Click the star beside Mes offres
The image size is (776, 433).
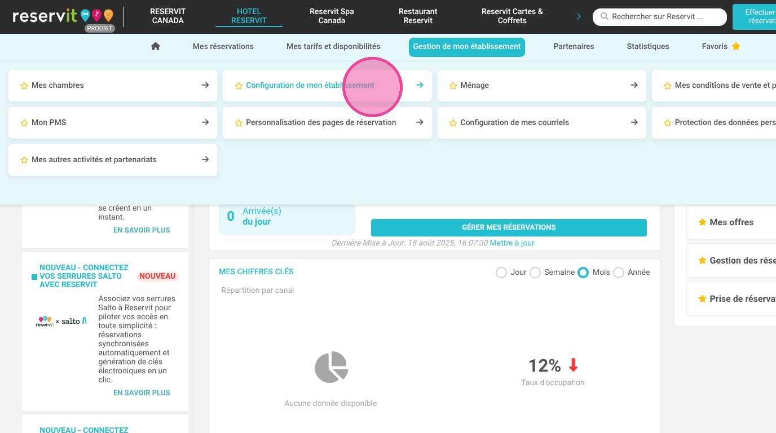tap(702, 222)
